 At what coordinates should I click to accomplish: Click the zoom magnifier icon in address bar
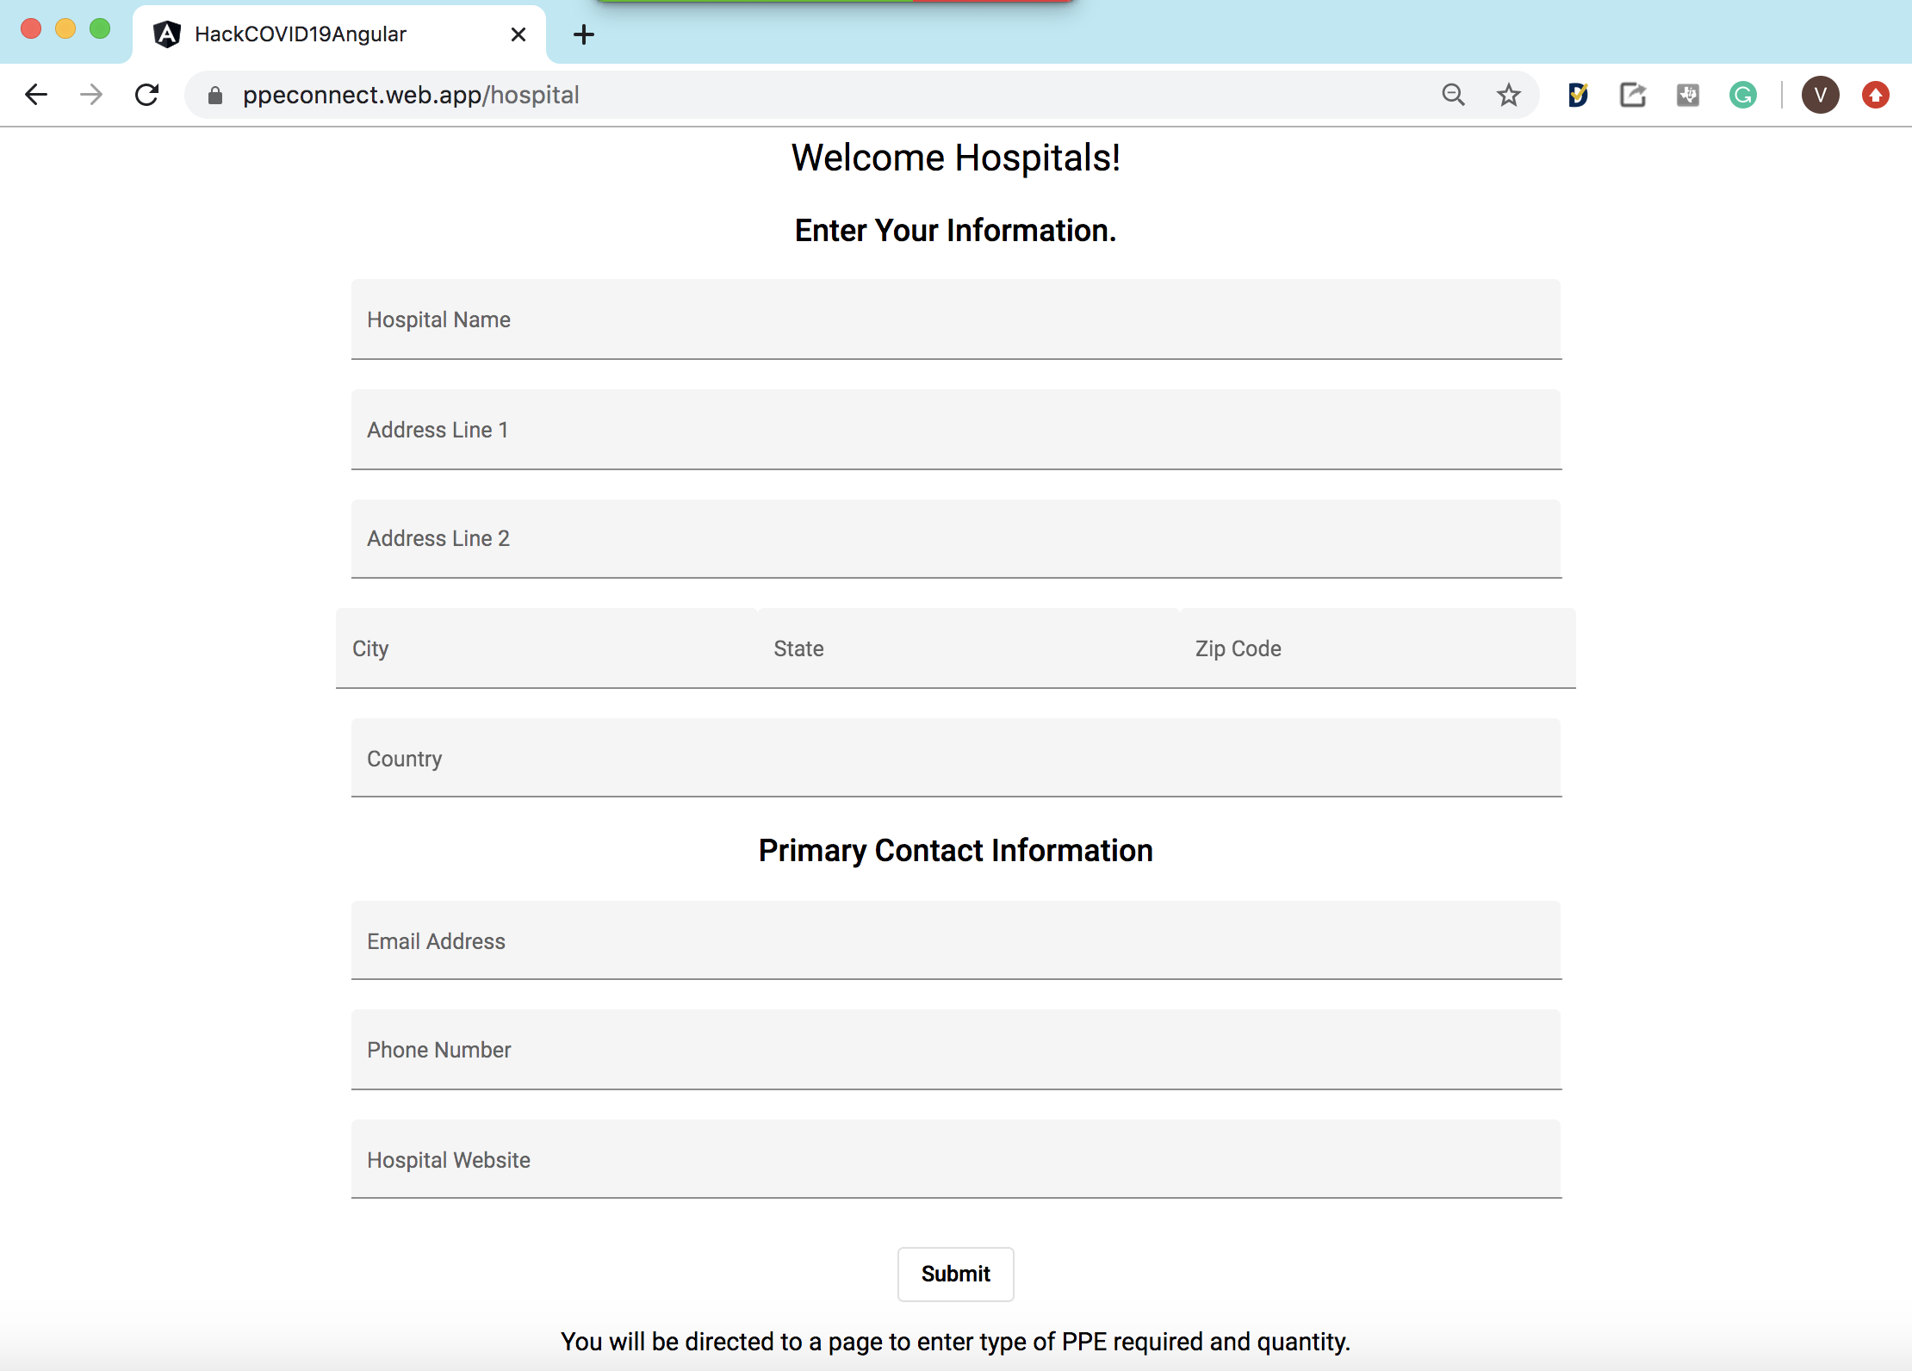click(x=1453, y=95)
